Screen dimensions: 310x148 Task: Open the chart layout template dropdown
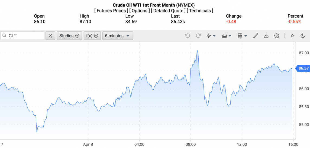(x=242, y=36)
